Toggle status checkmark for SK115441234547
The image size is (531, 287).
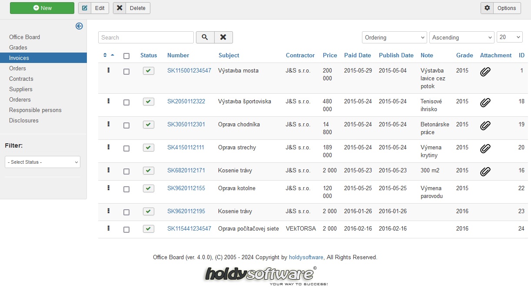[x=149, y=229]
